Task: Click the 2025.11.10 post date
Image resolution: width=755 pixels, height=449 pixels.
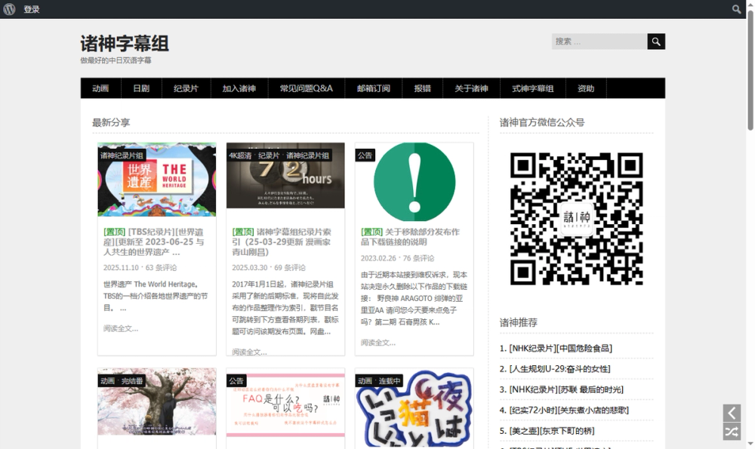Action: tap(121, 268)
